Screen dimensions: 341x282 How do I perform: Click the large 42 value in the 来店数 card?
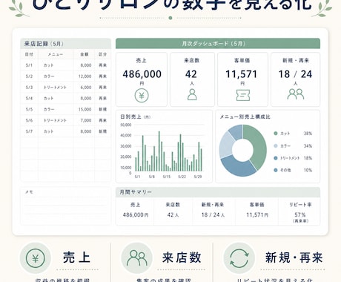pyautogui.click(x=191, y=74)
